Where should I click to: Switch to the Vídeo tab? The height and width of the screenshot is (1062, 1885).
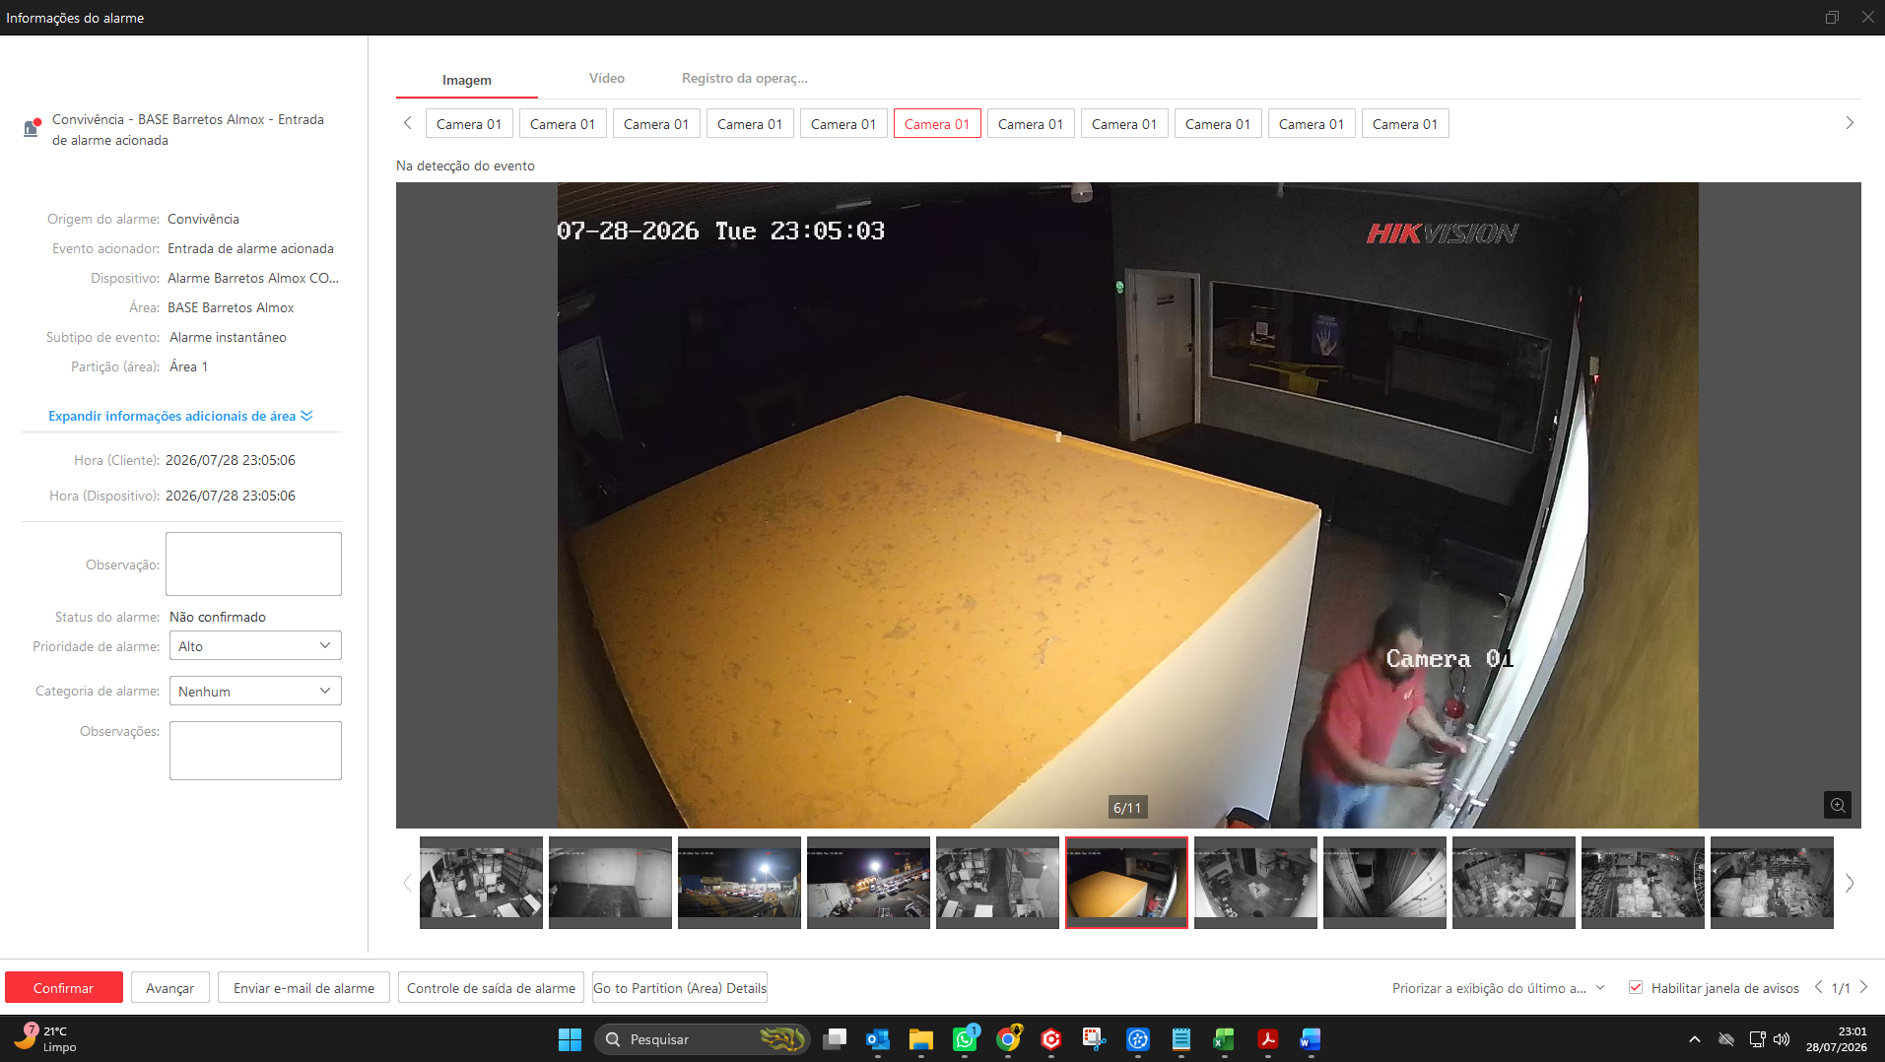coord(607,78)
